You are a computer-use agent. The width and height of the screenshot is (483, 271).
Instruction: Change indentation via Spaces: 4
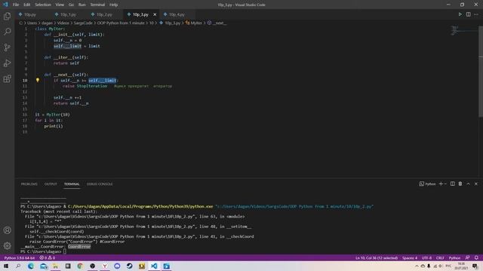point(409,257)
